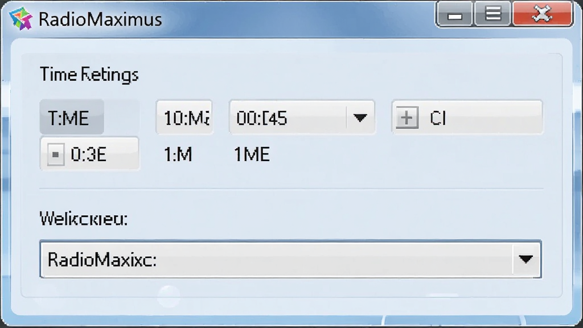Image resolution: width=583 pixels, height=328 pixels.
Task: Click the RadioMaxixc: text in combo box
Action: point(102,260)
